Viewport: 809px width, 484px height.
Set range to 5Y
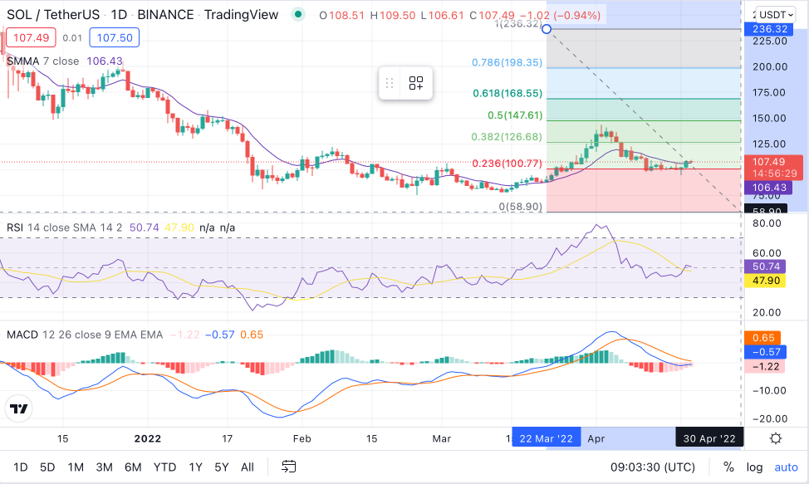click(222, 467)
